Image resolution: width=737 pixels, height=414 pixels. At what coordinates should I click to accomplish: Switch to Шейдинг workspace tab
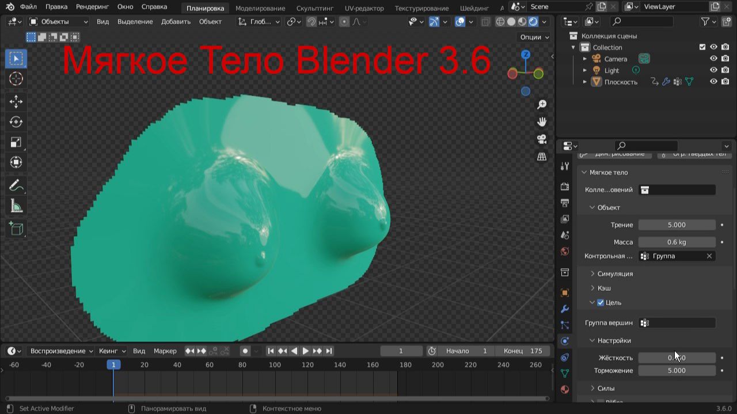pyautogui.click(x=474, y=8)
